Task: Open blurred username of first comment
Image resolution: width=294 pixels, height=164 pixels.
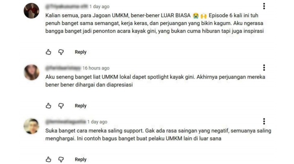Action: pyautogui.click(x=67, y=7)
